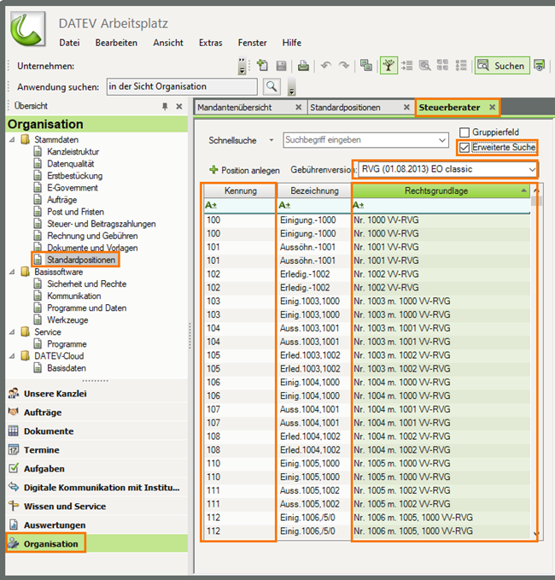Click the undo arrow icon

[x=325, y=66]
